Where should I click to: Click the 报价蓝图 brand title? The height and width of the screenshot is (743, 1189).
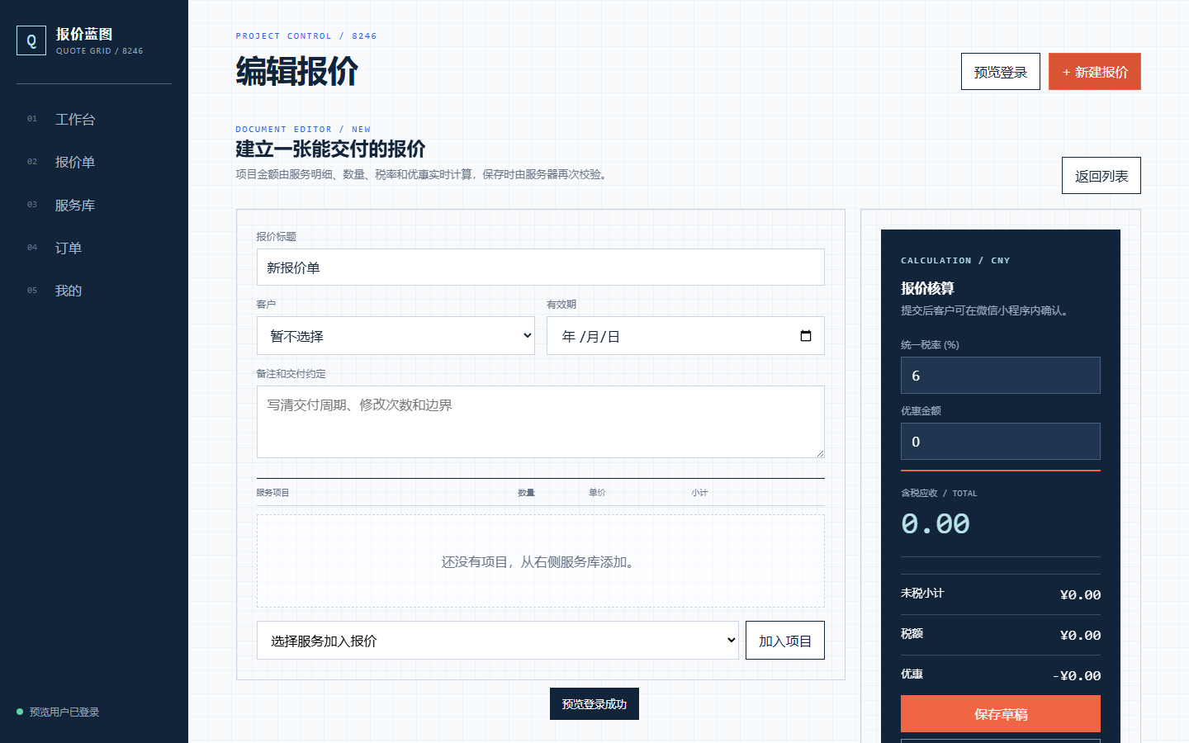84,34
